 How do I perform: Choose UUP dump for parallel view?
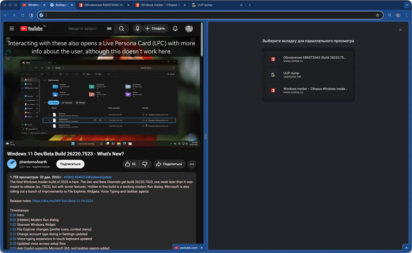tap(308, 75)
